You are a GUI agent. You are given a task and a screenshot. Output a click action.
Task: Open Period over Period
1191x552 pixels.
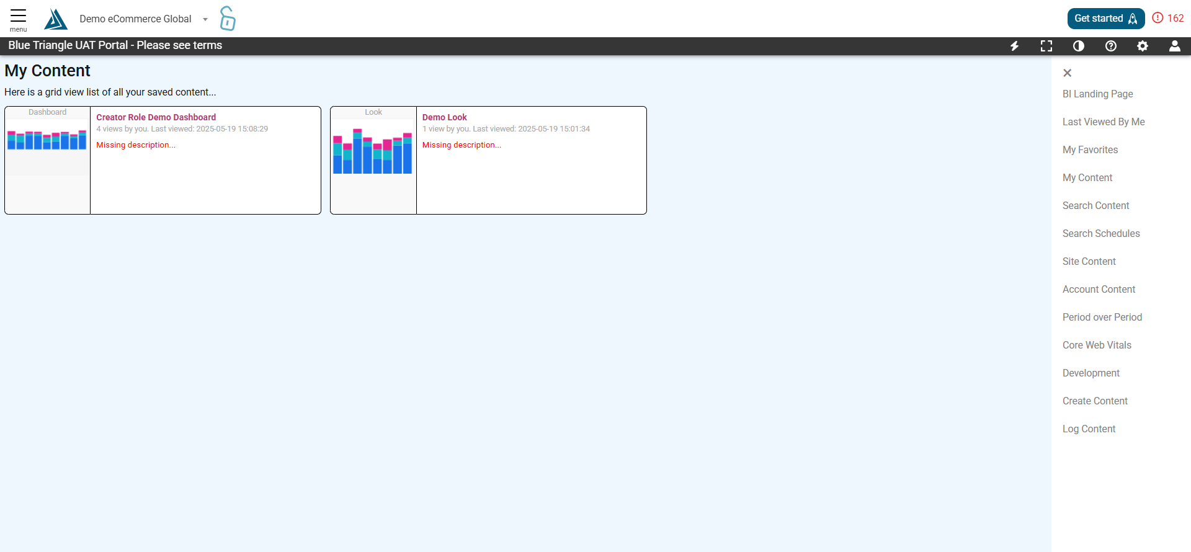click(x=1102, y=317)
